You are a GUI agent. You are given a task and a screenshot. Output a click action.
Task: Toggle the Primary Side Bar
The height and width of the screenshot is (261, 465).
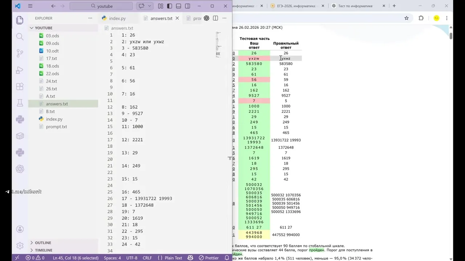tap(170, 6)
